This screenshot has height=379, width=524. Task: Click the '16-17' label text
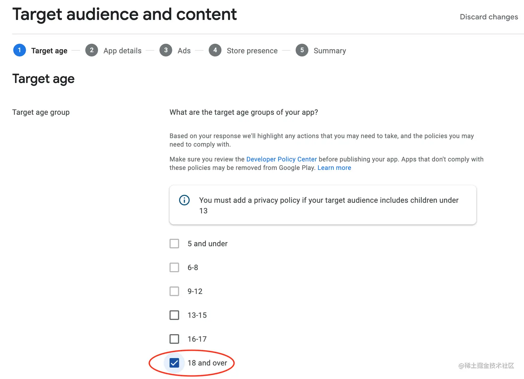coord(197,339)
